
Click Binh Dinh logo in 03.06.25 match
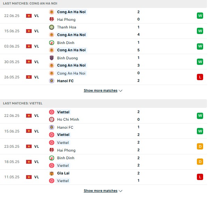pyautogui.click(x=51, y=43)
